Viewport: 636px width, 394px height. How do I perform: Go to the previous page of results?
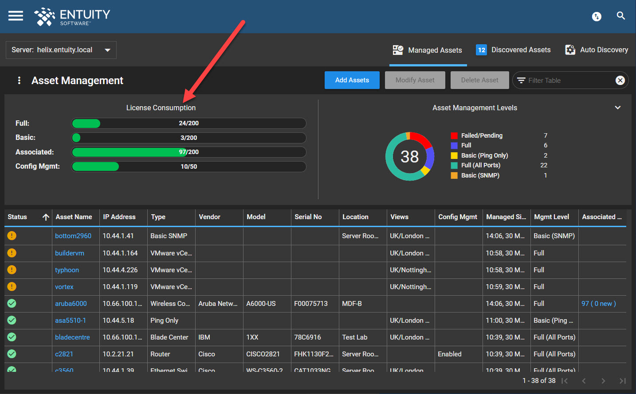(x=584, y=381)
